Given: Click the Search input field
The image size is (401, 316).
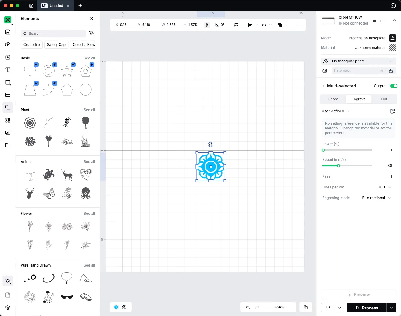Looking at the screenshot, I should [x=53, y=34].
